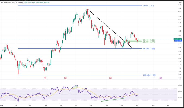This screenshot has width=184, height=108.
Task: Click the earnings E marker below mid-August candles
Action: (110, 78)
